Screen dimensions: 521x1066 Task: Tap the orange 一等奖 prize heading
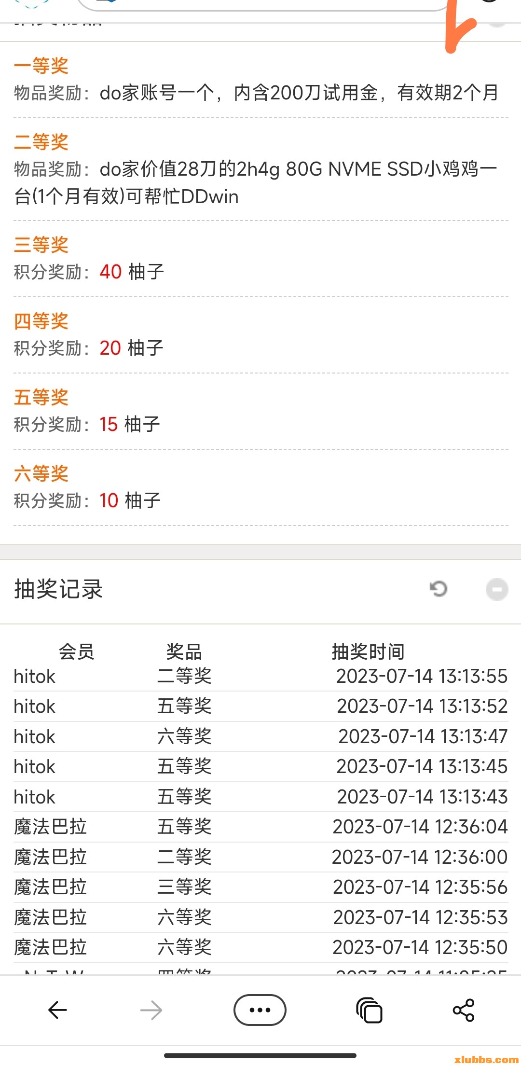tap(41, 65)
